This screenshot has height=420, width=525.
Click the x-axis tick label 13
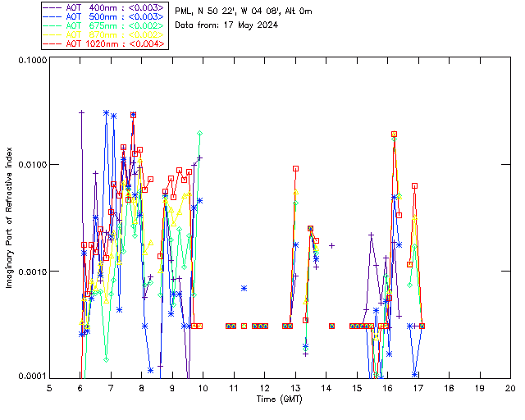click(x=295, y=388)
